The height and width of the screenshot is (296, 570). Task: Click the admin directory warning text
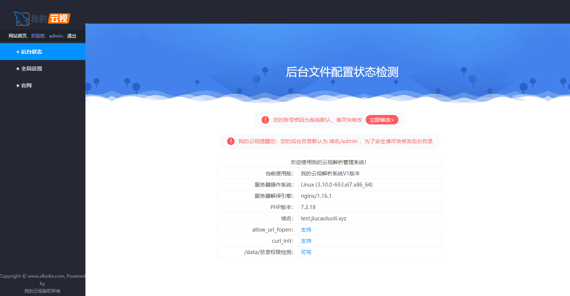tap(335, 141)
